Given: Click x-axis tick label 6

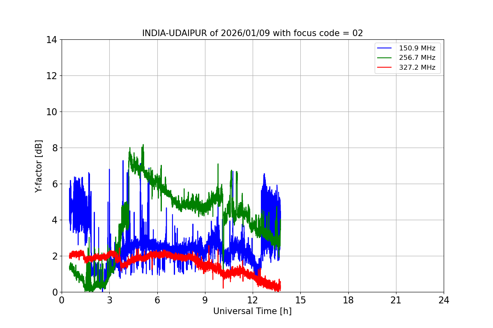Looking at the screenshot, I should click(x=157, y=300).
